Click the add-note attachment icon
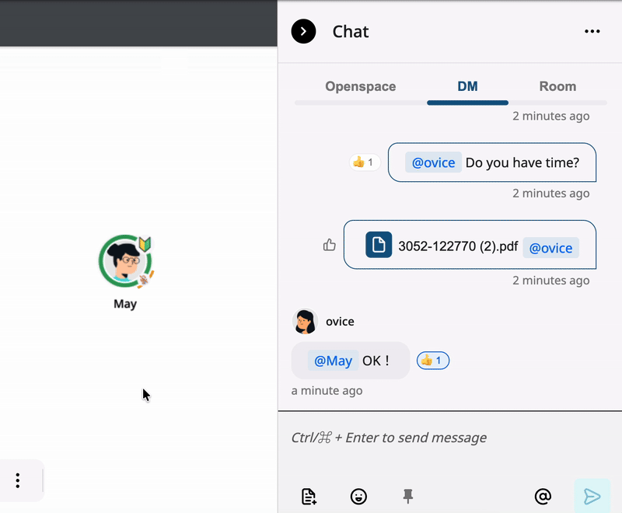Viewport: 622px width, 513px height. click(x=309, y=496)
